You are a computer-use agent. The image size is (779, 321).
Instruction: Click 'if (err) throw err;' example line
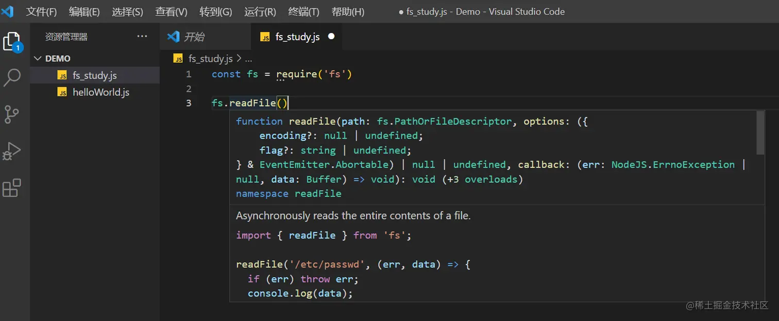point(303,279)
